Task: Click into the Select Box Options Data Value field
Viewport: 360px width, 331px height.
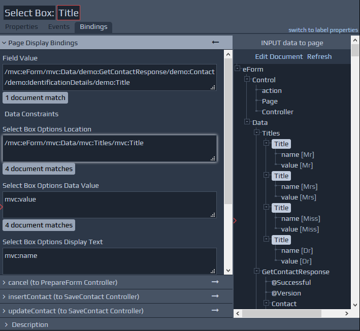Action: [110, 205]
